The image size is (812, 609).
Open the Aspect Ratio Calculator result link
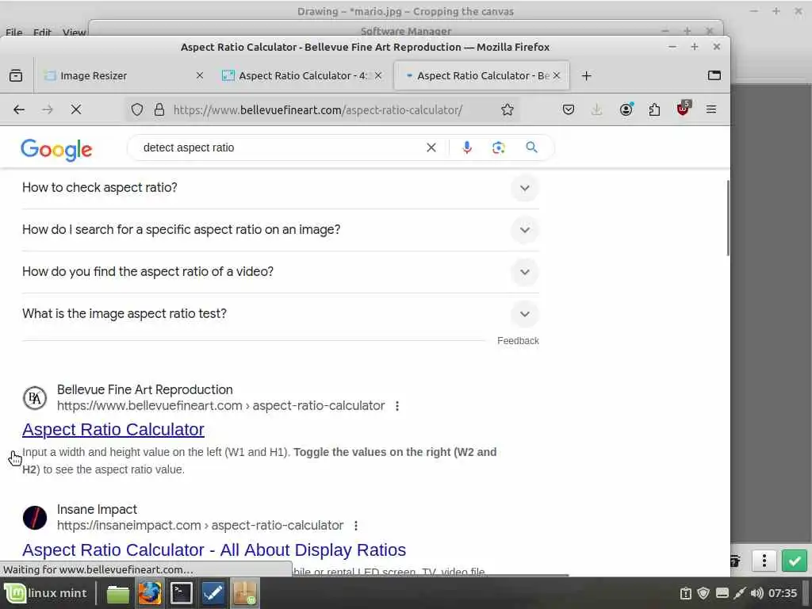pyautogui.click(x=113, y=429)
